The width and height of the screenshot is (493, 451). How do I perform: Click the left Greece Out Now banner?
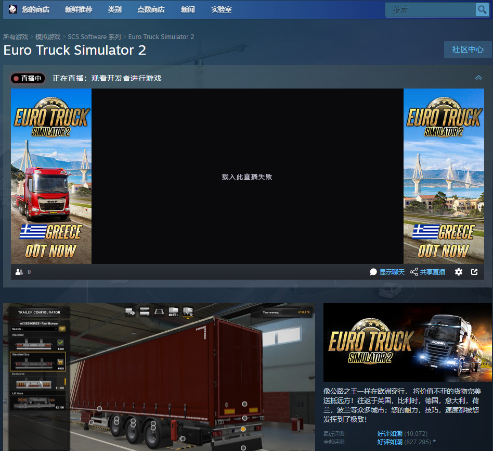coord(51,177)
